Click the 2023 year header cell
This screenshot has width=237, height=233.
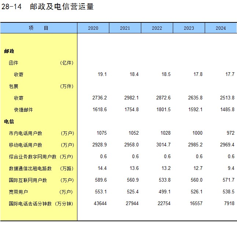point(189,28)
